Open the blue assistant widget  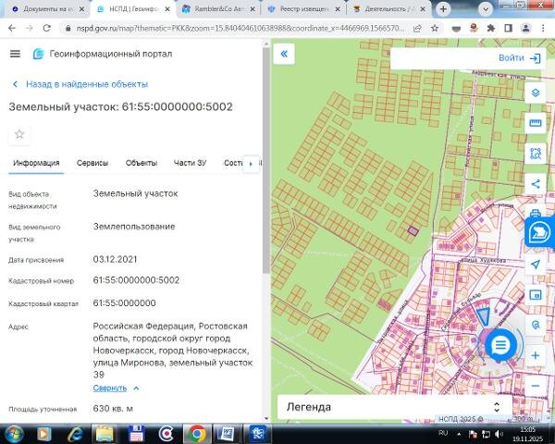[x=539, y=232]
